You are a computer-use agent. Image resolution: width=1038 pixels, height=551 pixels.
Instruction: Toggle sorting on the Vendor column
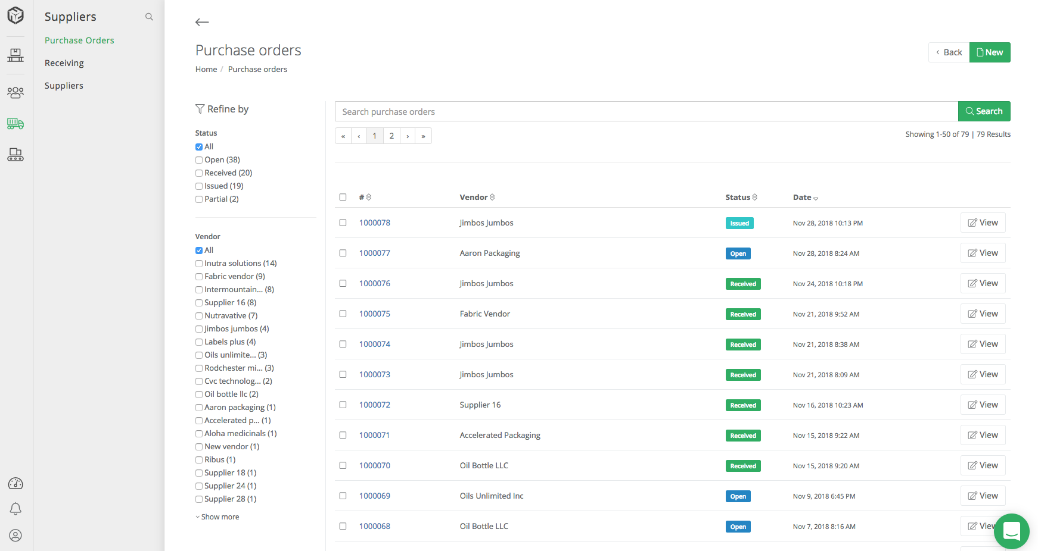(x=493, y=197)
